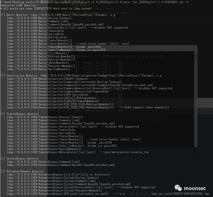Screen dimensions: 213x197
Task: Click the 'Basic/Dnslog/[domain]' line
Action: [x=39, y=18]
